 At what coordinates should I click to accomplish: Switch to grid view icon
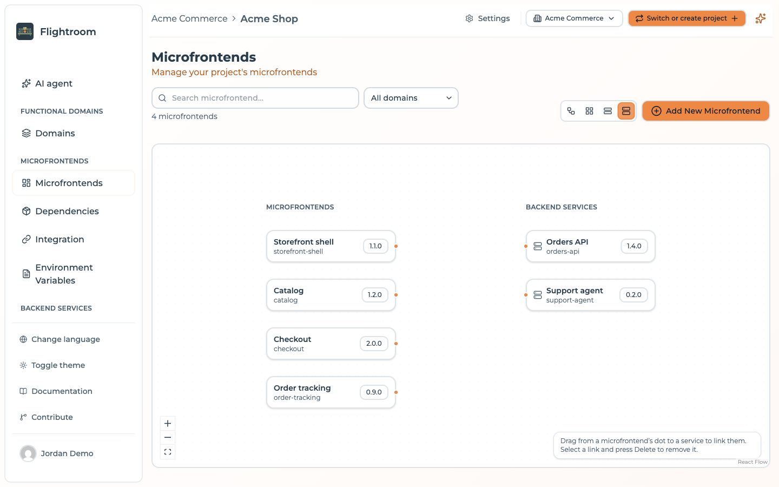(590, 111)
